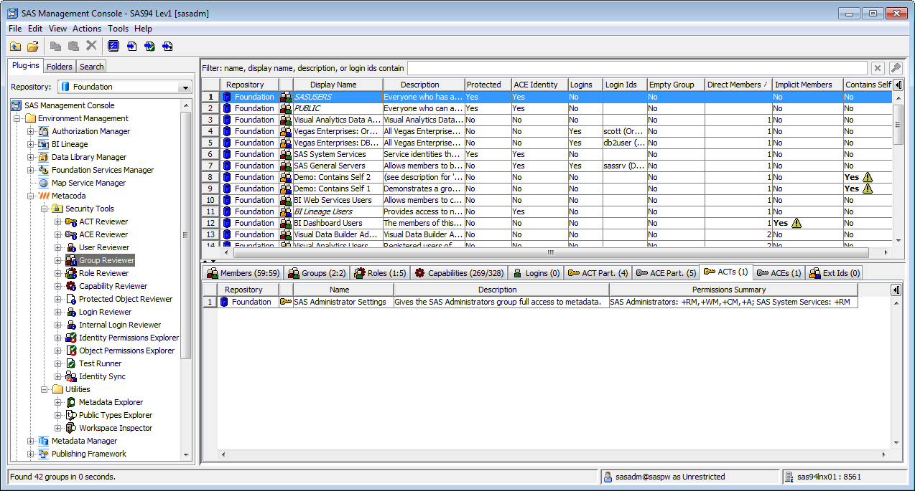Image resolution: width=915 pixels, height=491 pixels.
Task: Open the ACT Part. (4) tab
Action: (598, 272)
